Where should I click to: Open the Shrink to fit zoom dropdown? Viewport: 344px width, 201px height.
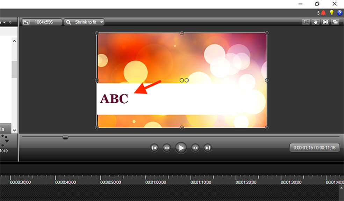[84, 22]
